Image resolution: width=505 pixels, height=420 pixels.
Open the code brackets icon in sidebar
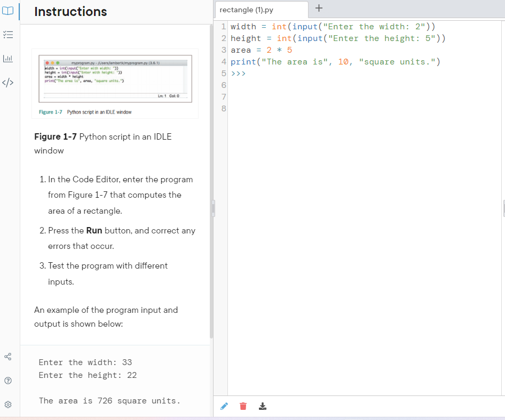point(7,83)
